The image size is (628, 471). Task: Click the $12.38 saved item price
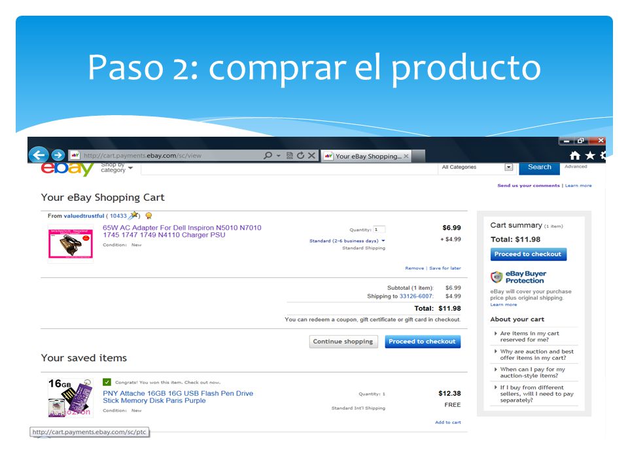449,393
